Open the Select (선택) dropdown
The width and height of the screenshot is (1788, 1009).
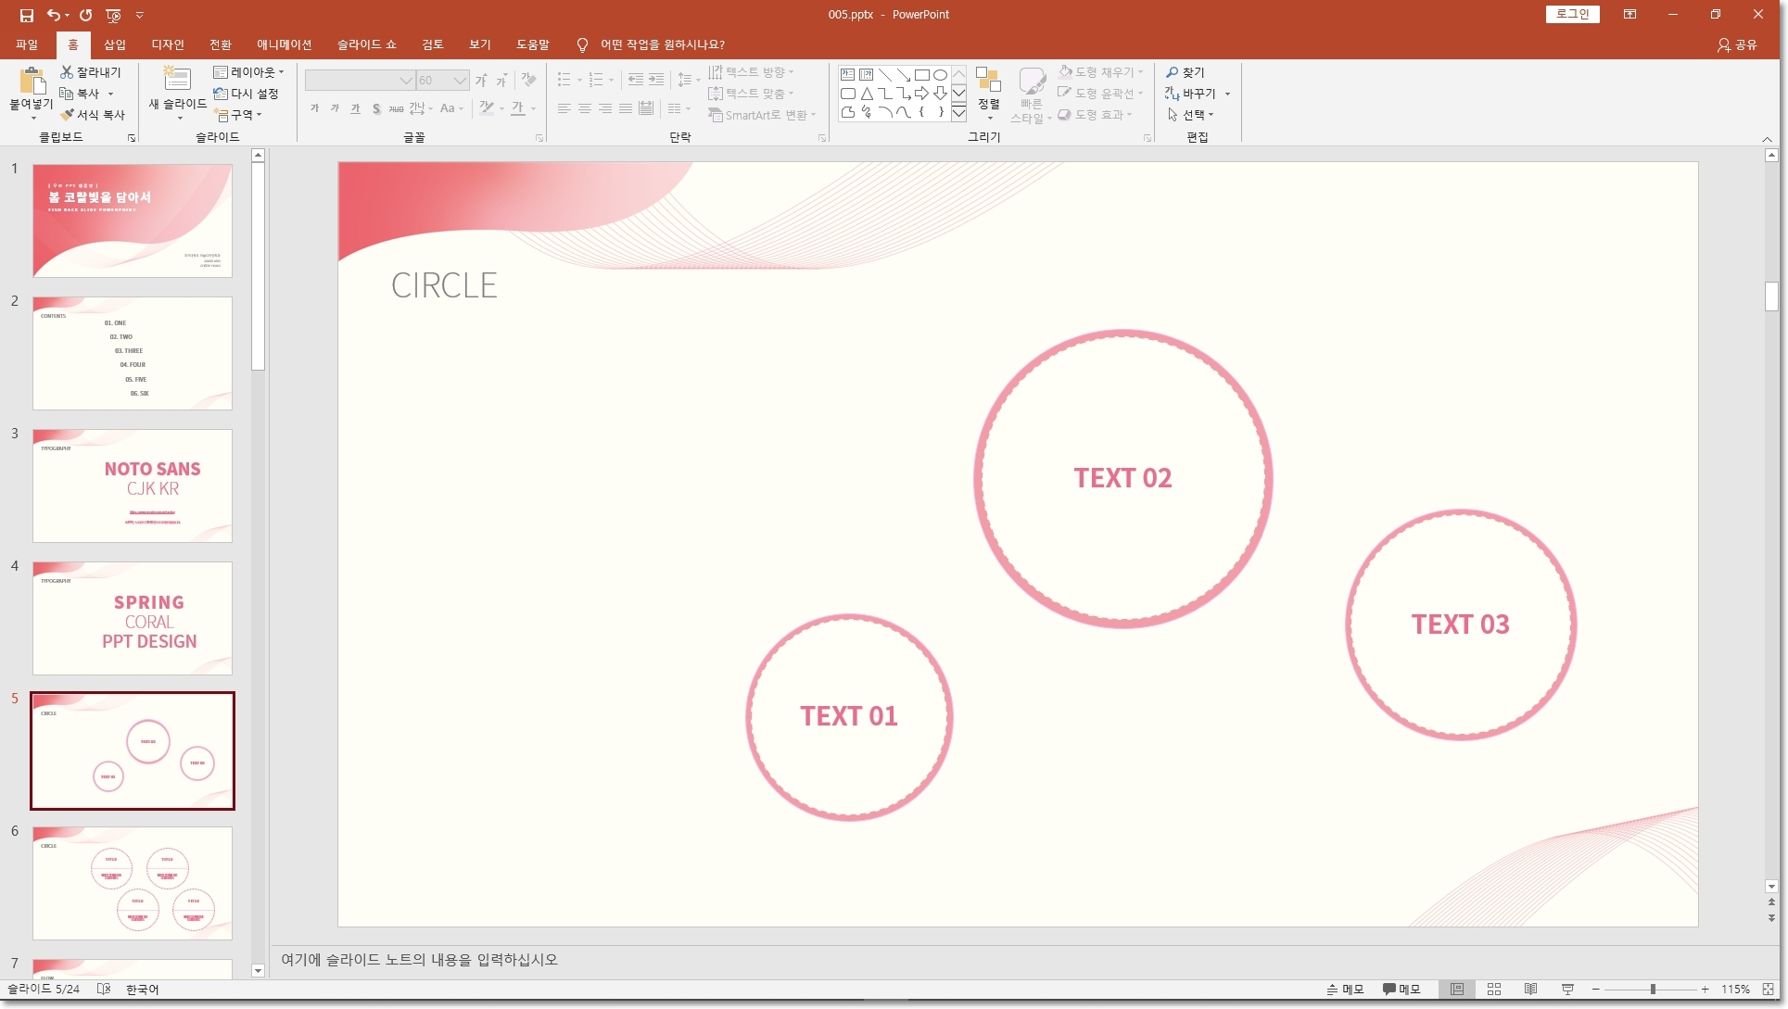click(1190, 115)
